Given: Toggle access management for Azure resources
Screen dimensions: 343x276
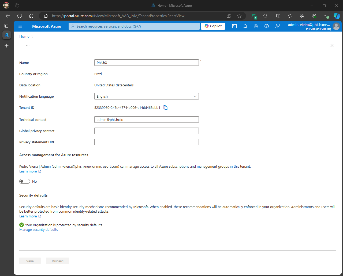Looking at the screenshot, I should coord(25,181).
